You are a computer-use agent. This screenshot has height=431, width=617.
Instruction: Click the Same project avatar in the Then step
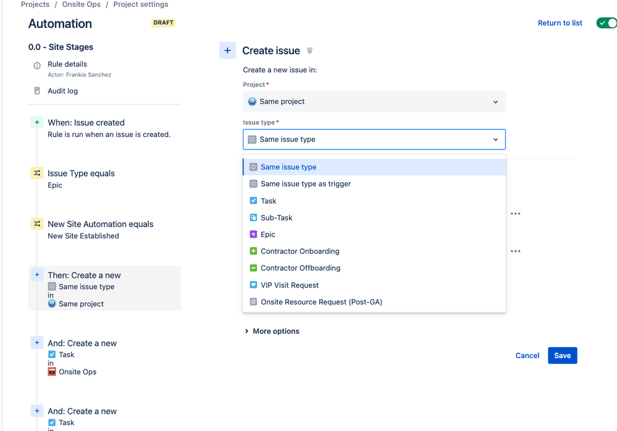click(x=52, y=304)
